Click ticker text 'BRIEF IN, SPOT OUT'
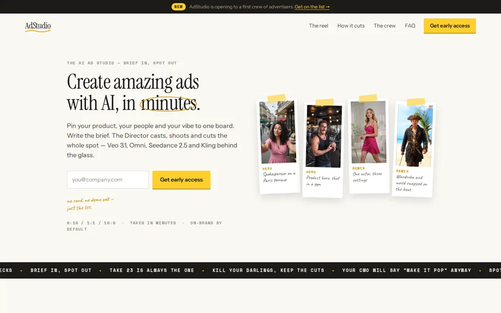Image resolution: width=501 pixels, height=313 pixels. 61,270
